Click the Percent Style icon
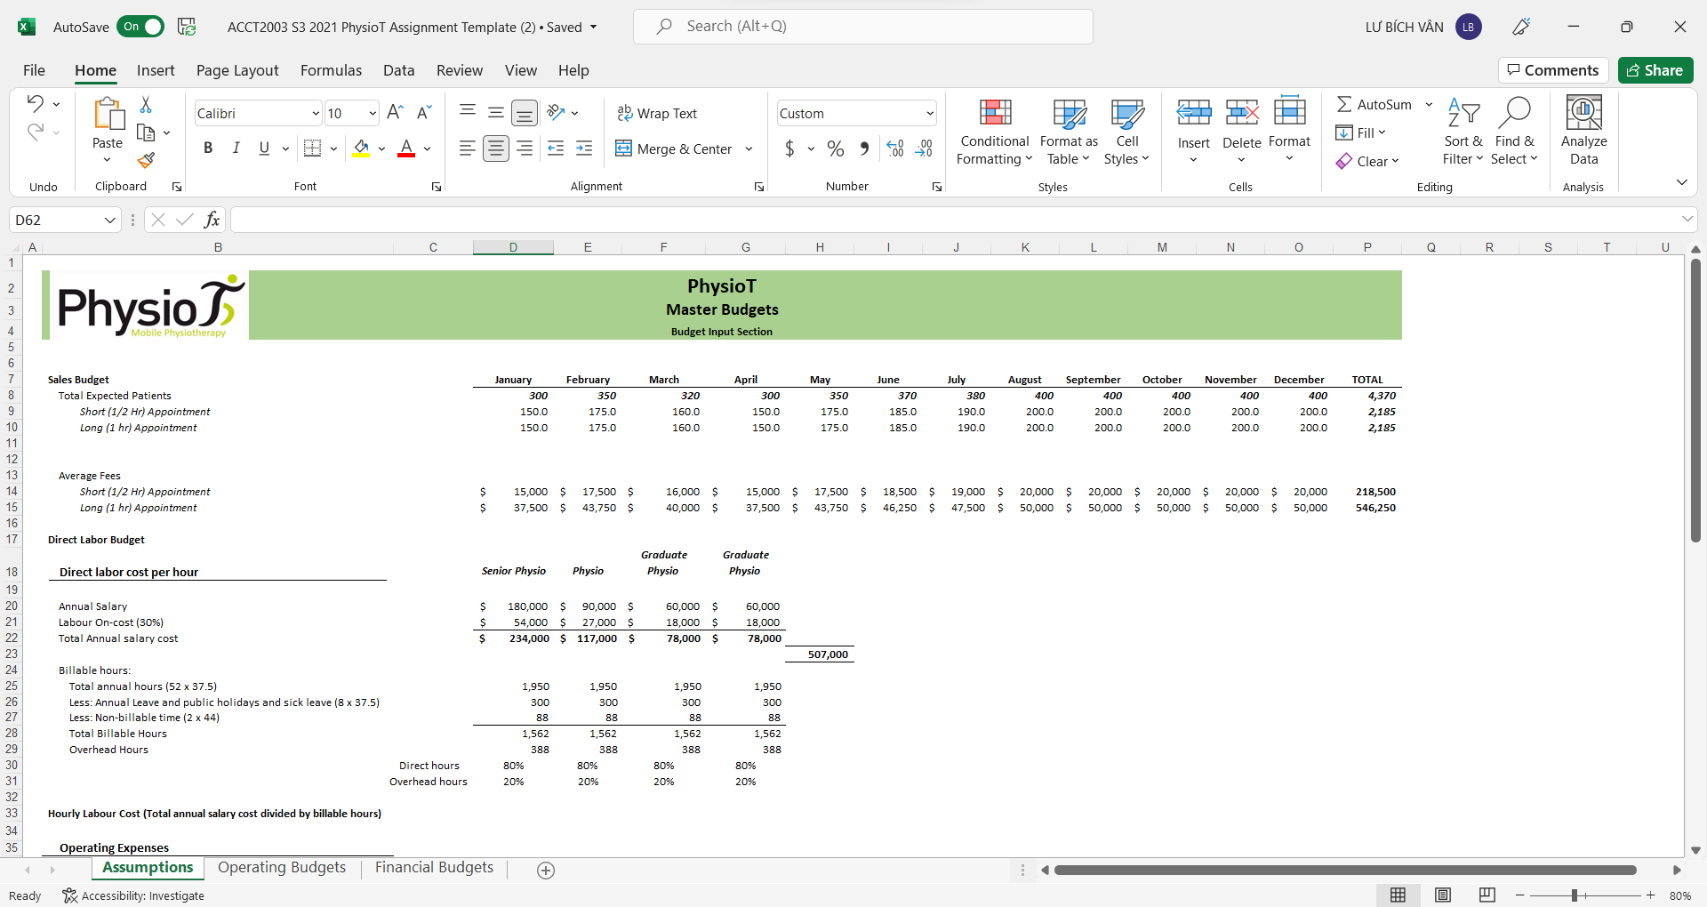The width and height of the screenshot is (1707, 907). pyautogui.click(x=836, y=148)
